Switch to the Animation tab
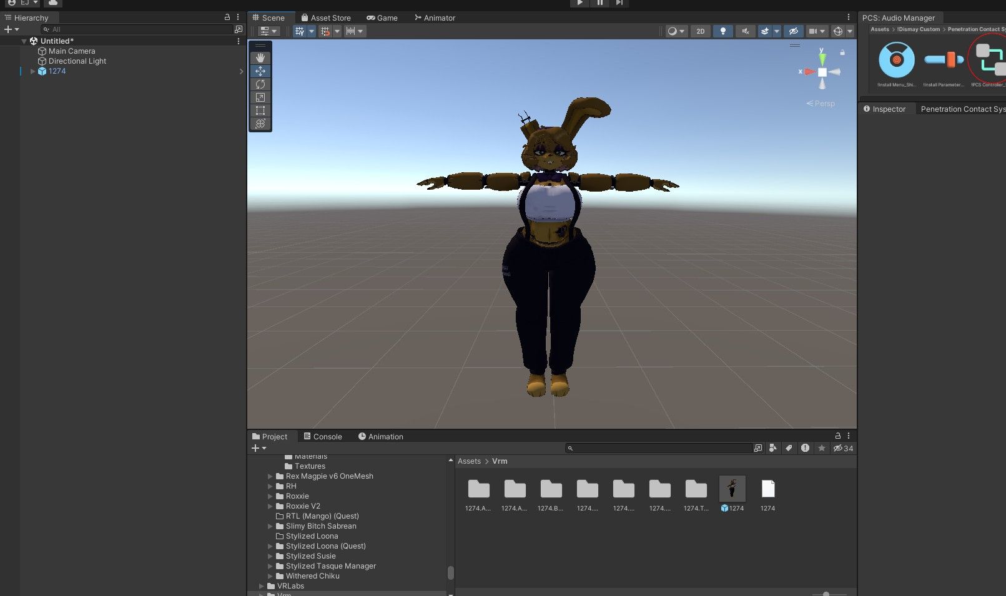 (x=381, y=437)
